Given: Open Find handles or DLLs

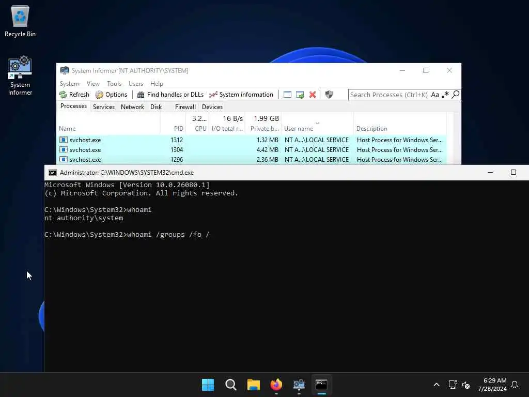Looking at the screenshot, I should (170, 95).
